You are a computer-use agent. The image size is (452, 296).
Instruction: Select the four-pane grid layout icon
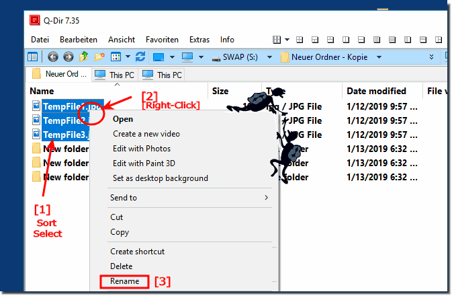point(300,40)
